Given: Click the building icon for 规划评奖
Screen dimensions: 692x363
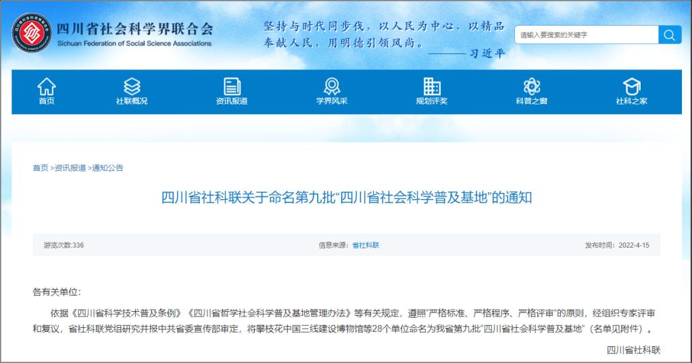Looking at the screenshot, I should tap(431, 86).
